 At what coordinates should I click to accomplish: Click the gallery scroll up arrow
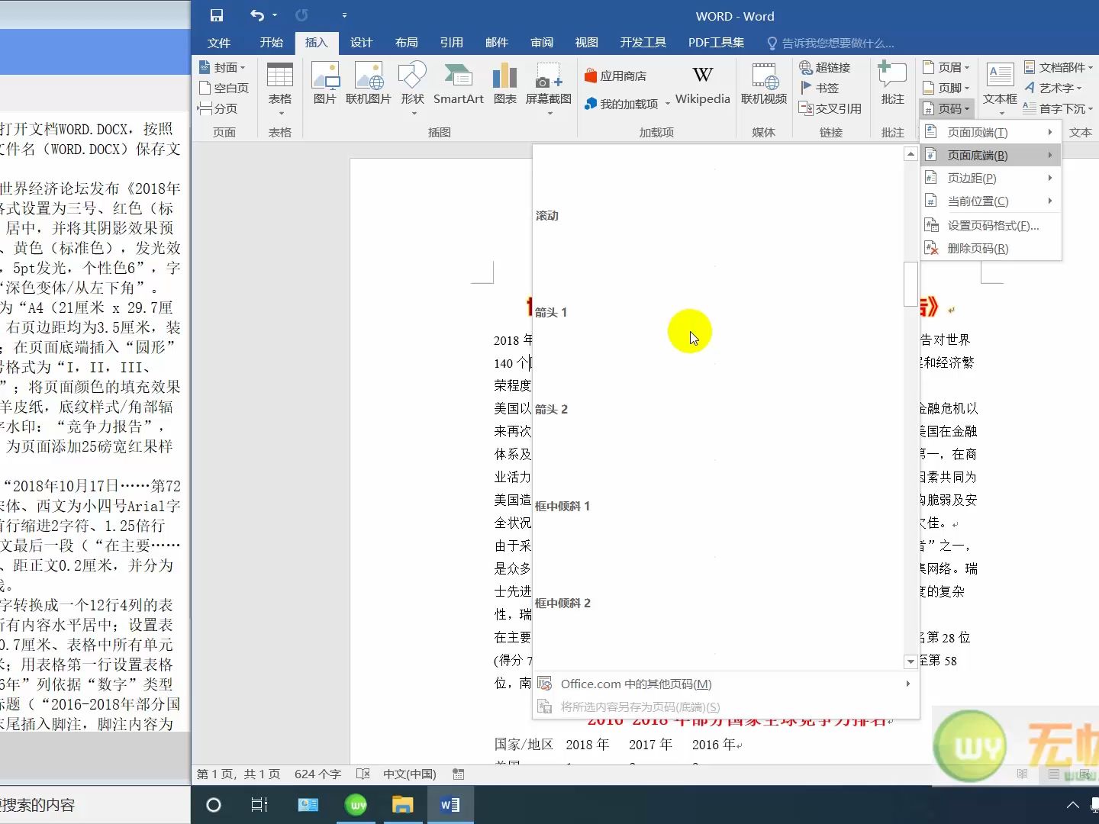(x=910, y=154)
